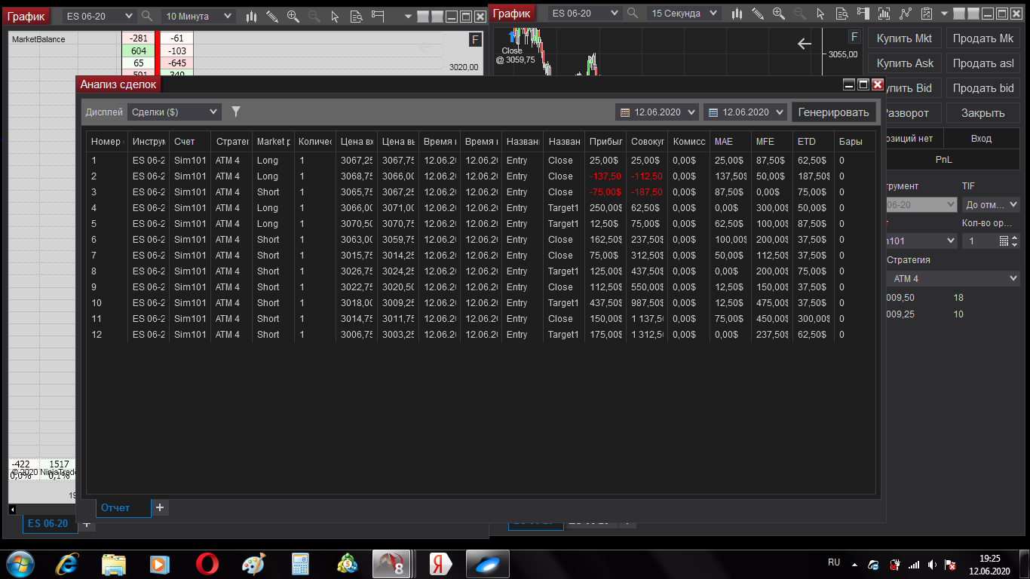This screenshot has width=1030, height=579.
Task: Search instrument in left График window
Action: [147, 16]
